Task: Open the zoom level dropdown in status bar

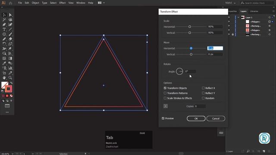Action: pos(13,154)
